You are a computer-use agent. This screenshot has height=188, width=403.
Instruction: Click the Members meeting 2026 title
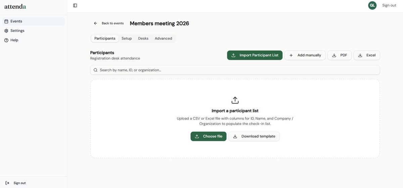coord(160,23)
